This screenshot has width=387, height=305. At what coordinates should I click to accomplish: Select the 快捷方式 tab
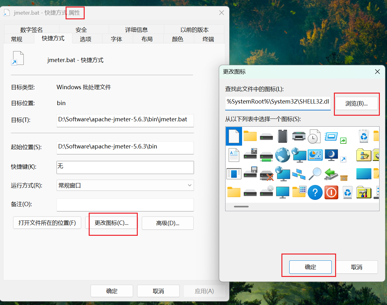click(53, 38)
